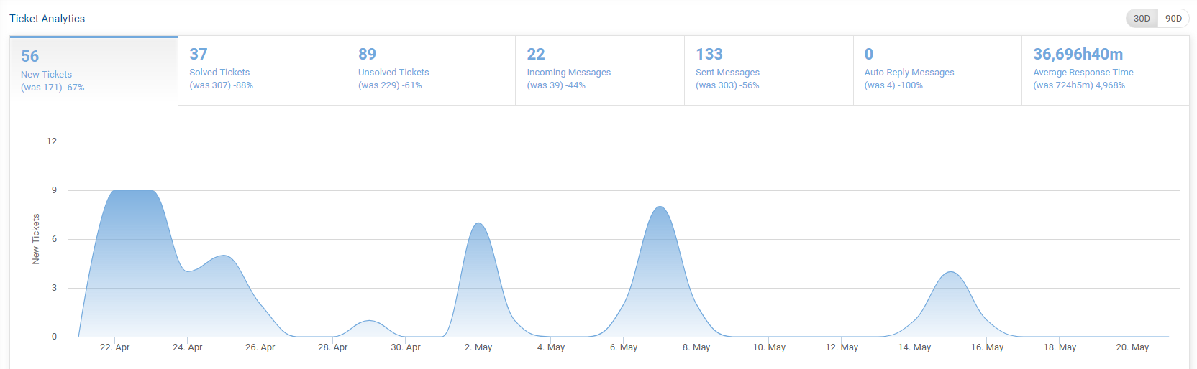This screenshot has height=369, width=1197.
Task: Click the '12. May' axis label
Action: (842, 347)
